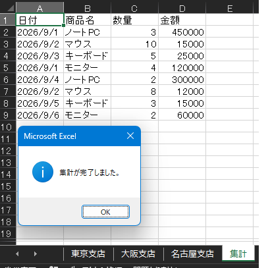Click the date cell 2026/9/4
This screenshot has height=268, width=270.
coord(40,80)
